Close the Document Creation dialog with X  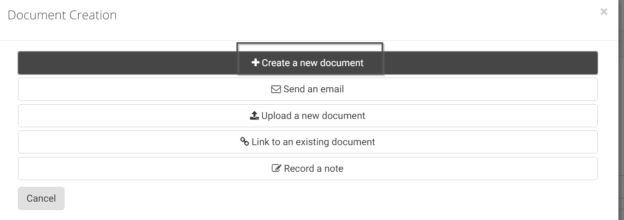click(604, 12)
